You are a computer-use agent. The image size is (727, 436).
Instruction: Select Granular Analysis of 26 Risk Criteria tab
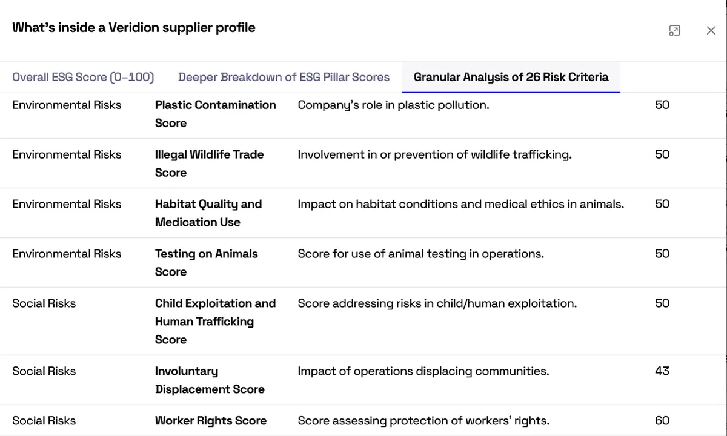[x=511, y=77]
